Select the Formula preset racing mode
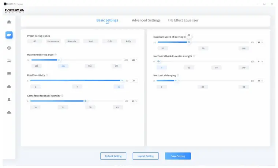 click(72, 41)
